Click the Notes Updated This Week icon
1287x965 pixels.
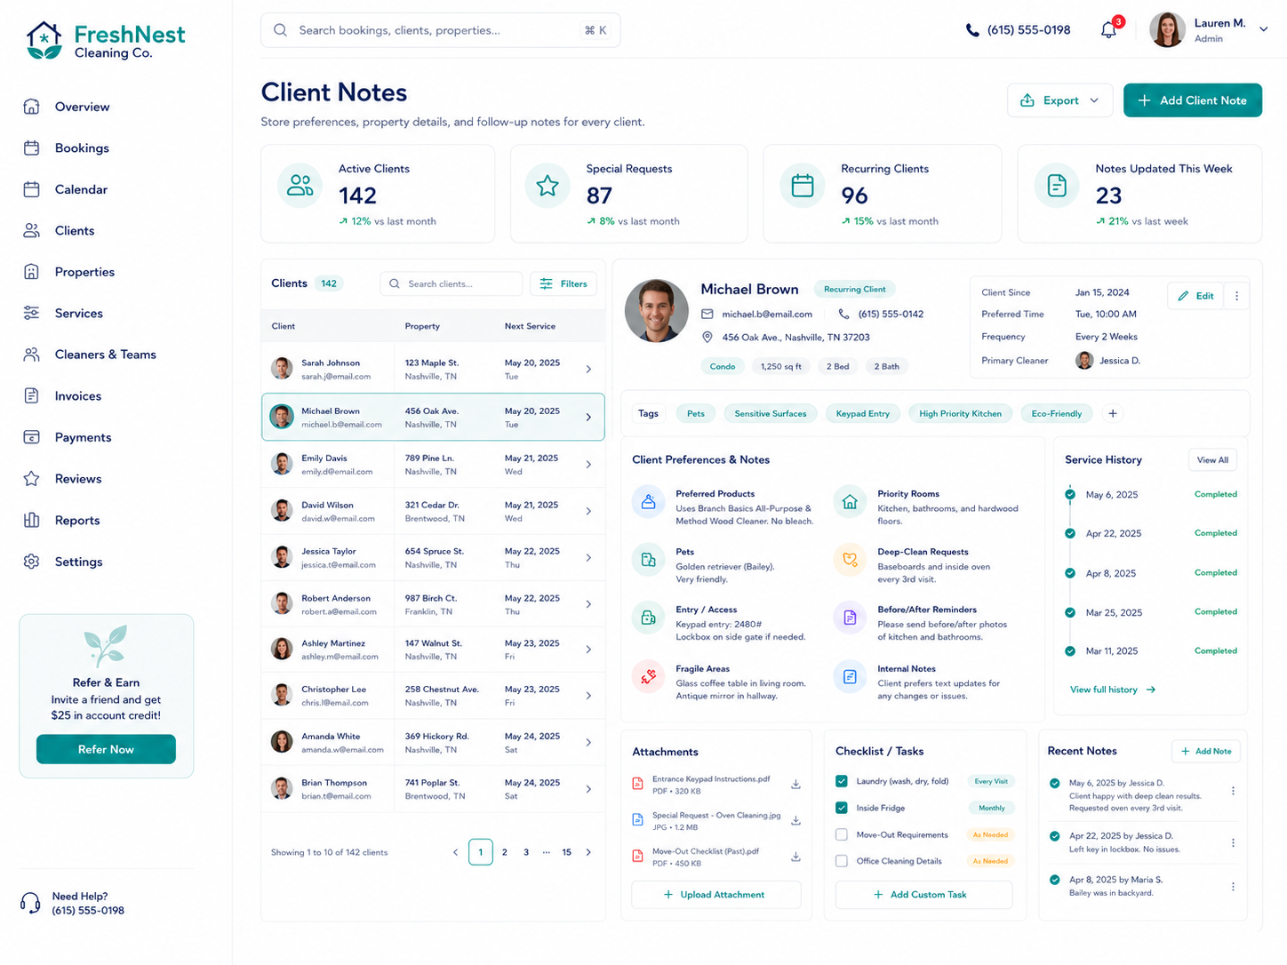[x=1057, y=185]
